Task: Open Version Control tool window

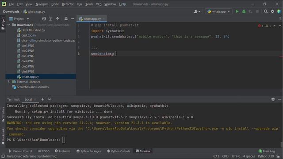Action: (20, 151)
